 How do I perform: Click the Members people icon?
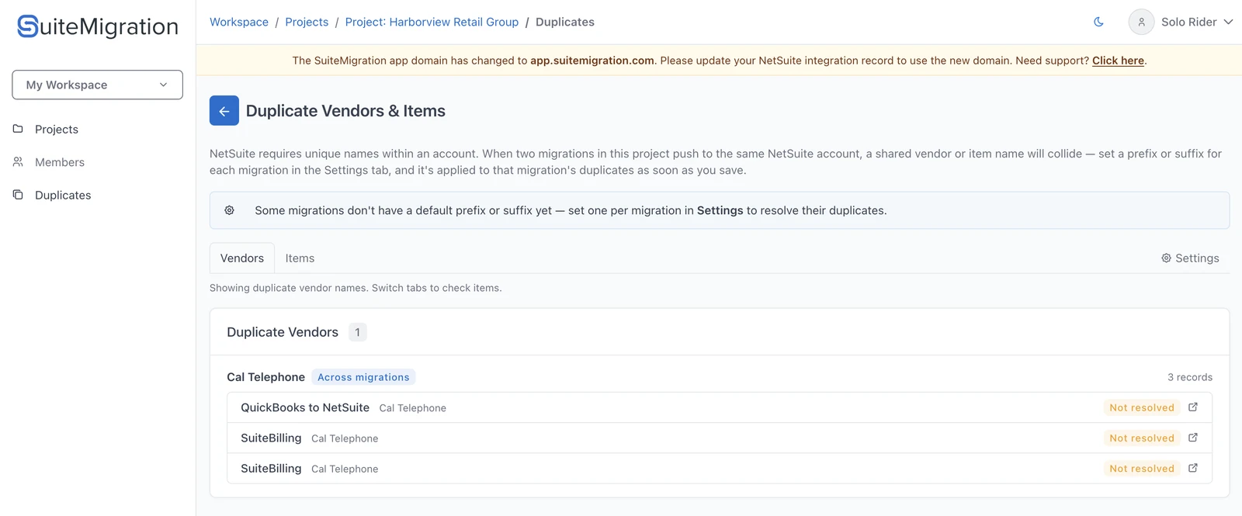tap(18, 161)
